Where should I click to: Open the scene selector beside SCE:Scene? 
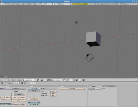[x=56, y=4]
